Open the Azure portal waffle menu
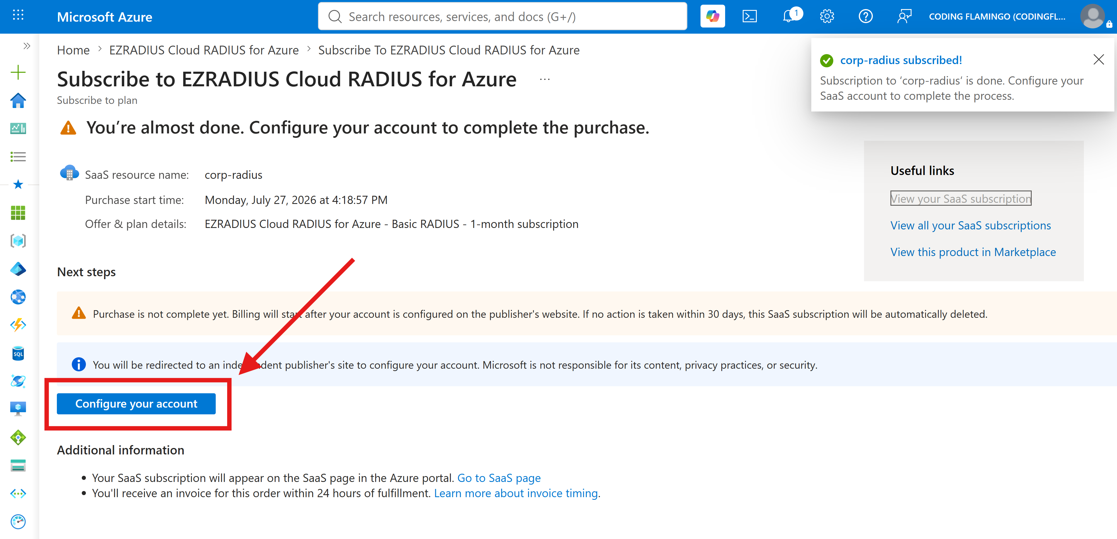 (x=18, y=16)
